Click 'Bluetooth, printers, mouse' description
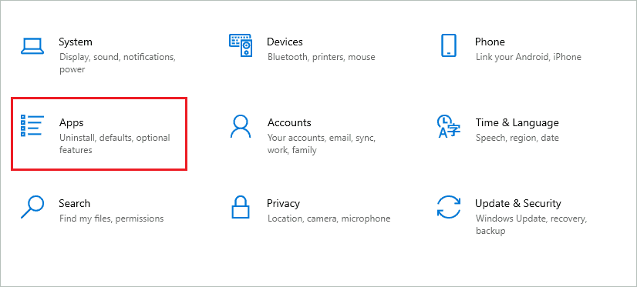 (x=322, y=57)
